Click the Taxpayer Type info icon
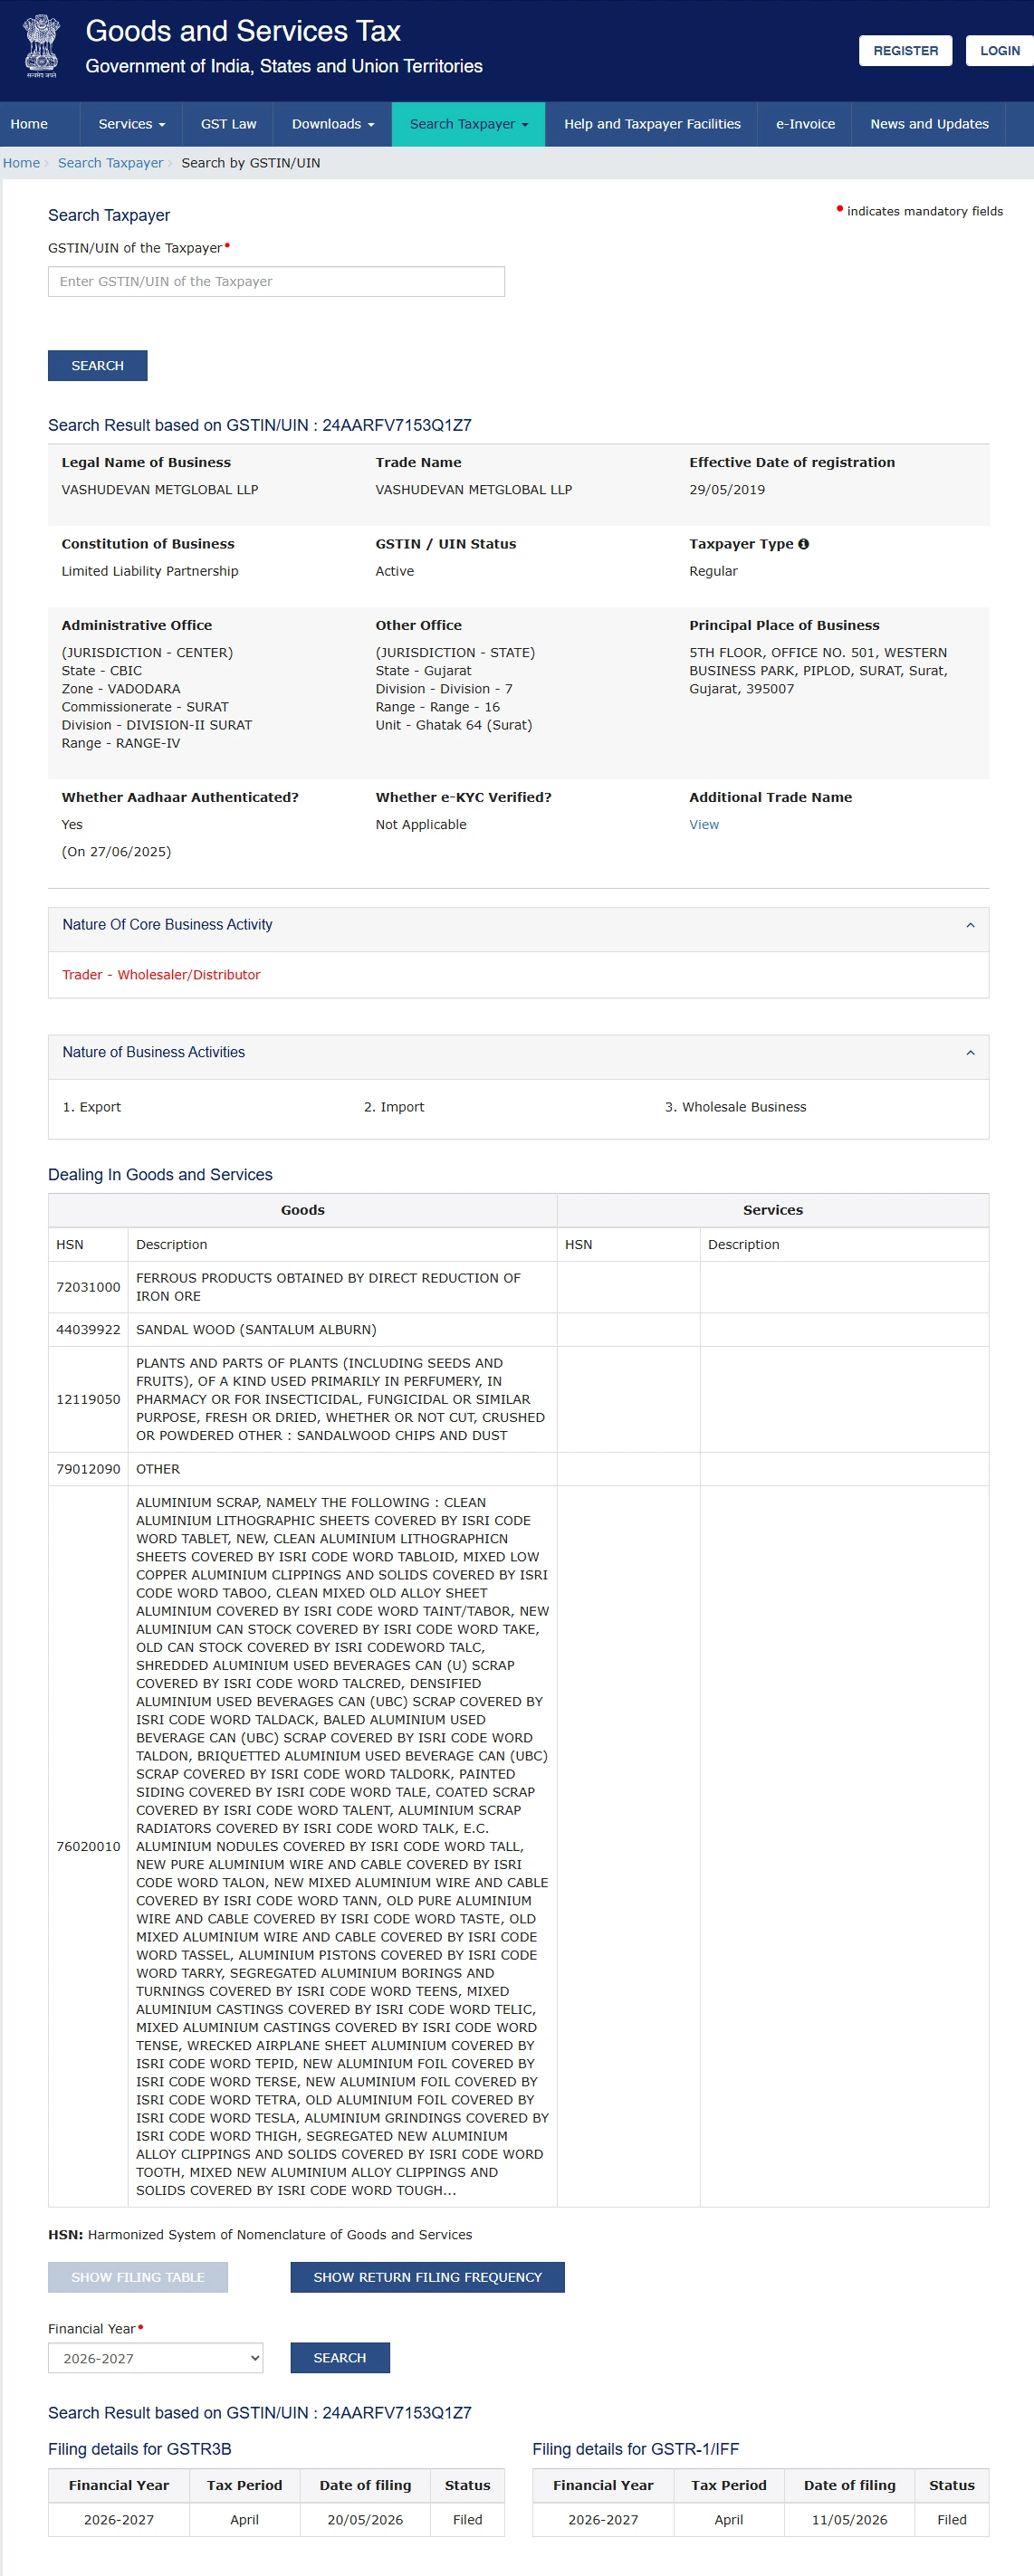 (x=803, y=544)
